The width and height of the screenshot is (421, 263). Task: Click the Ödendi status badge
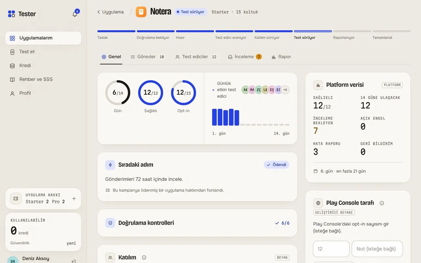tap(277, 165)
